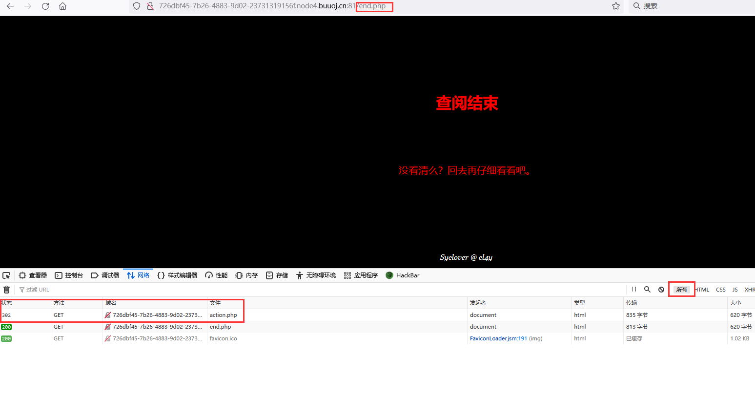Reload the page with the refresh icon
Screen dimensions: 755x398
[x=45, y=7]
